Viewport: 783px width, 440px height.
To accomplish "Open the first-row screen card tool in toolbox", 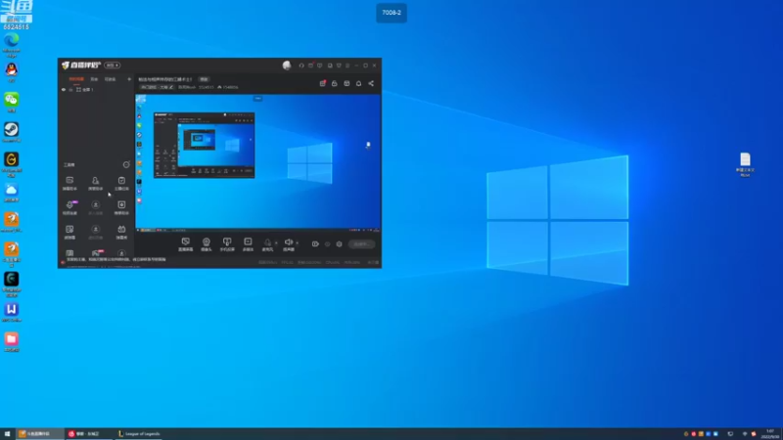I will tap(69, 183).
